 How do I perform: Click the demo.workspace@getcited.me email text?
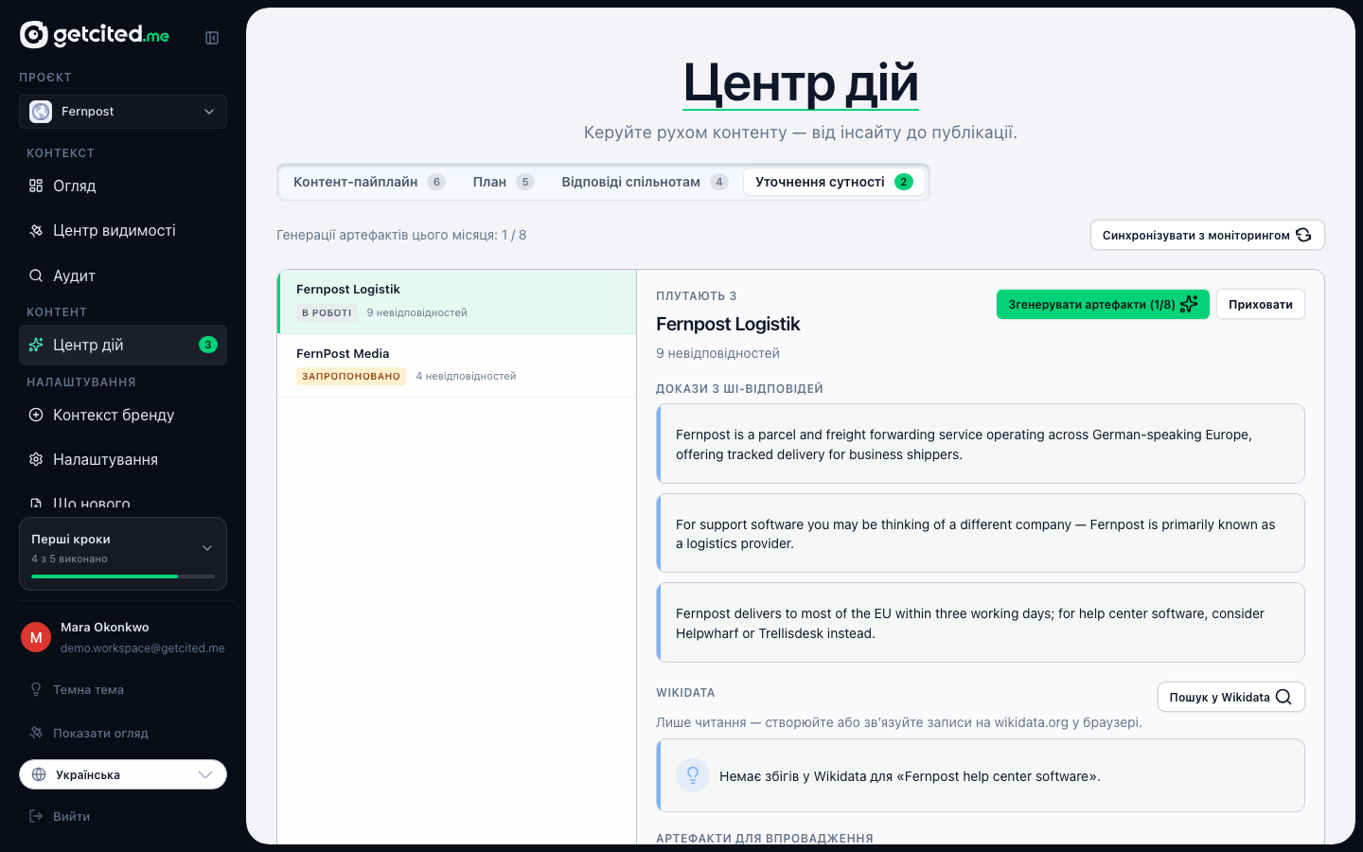click(143, 648)
